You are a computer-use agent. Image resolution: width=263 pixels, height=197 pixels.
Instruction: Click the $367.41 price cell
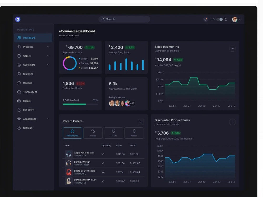click(120, 172)
